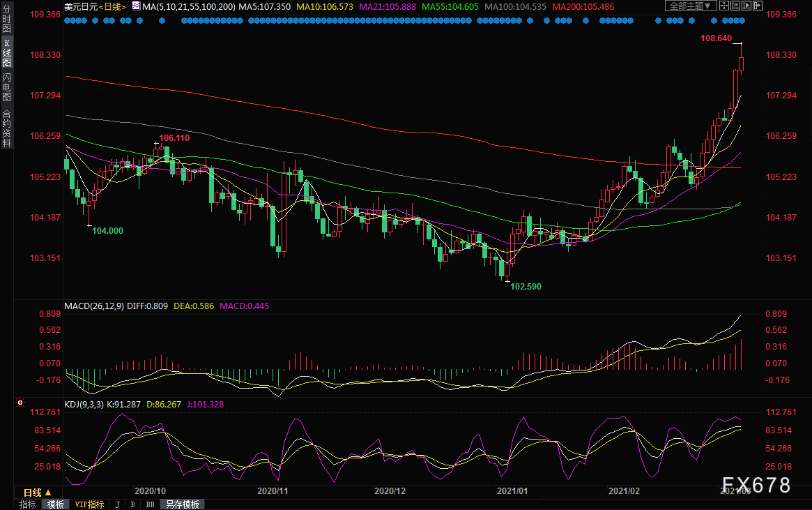Switch to 分时图 side tab
This screenshot has width=812, height=510.
(x=7, y=19)
